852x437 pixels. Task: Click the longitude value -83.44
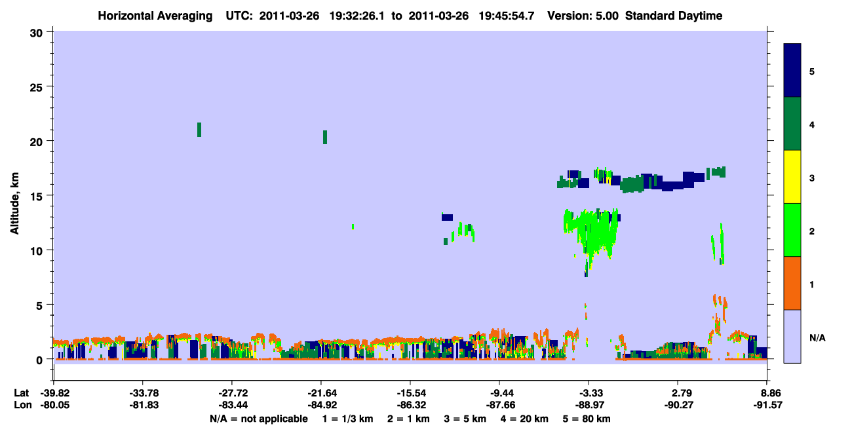pyautogui.click(x=232, y=405)
